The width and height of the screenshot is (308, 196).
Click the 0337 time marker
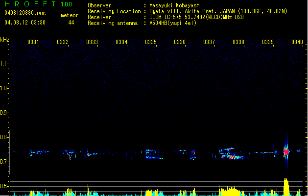pyautogui.click(x=209, y=42)
